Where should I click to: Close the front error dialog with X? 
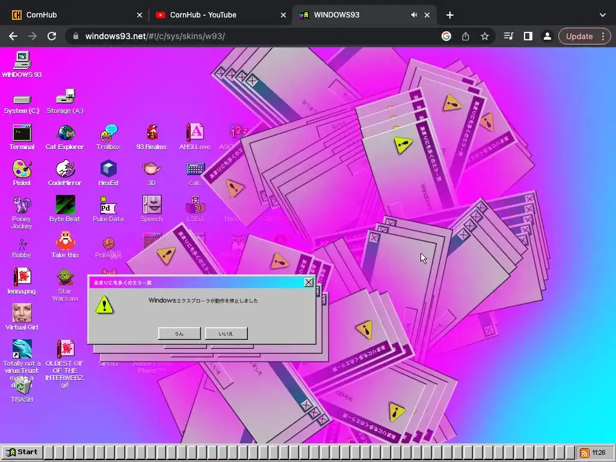[309, 282]
